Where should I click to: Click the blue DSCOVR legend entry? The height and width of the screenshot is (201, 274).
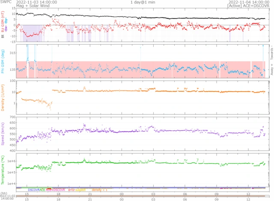34,190
